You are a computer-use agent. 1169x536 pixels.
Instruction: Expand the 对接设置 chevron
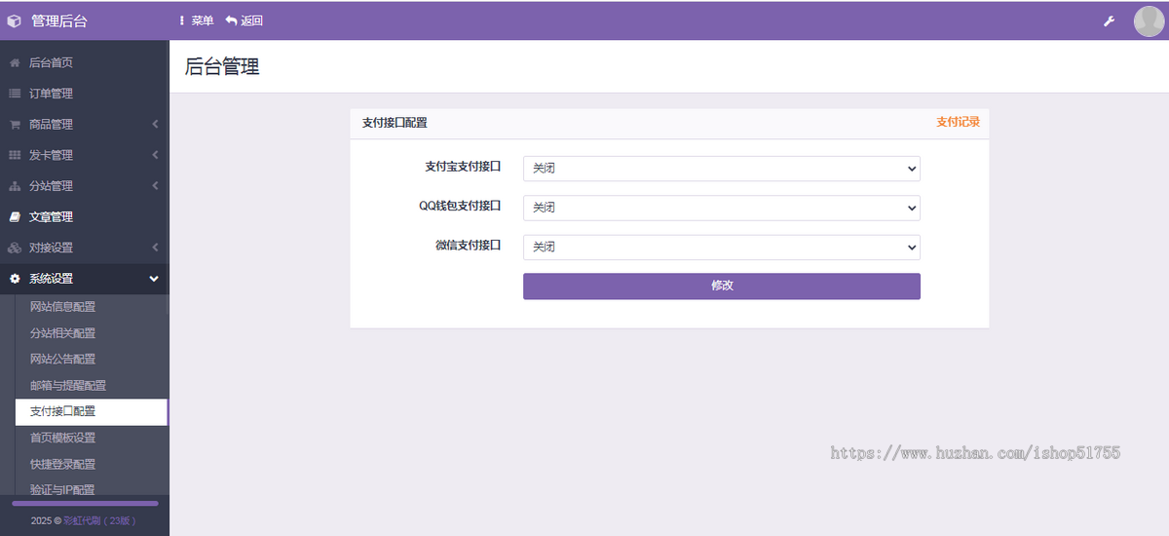pyautogui.click(x=155, y=248)
